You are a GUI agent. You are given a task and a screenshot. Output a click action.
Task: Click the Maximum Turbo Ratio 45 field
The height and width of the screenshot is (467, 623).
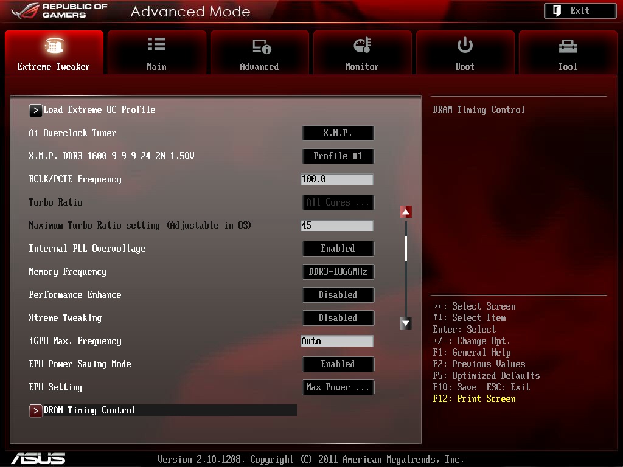pyautogui.click(x=337, y=226)
